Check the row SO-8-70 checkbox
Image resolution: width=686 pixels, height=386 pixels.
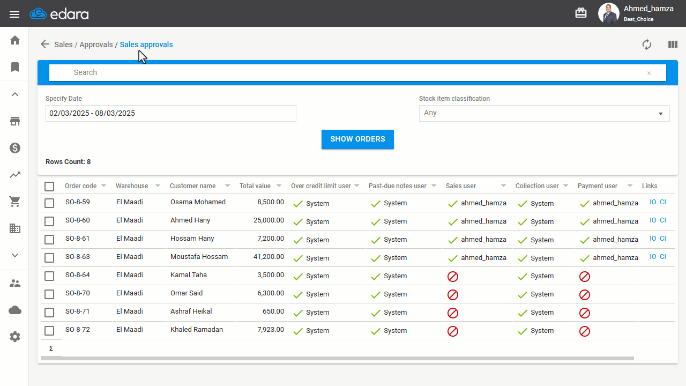pyautogui.click(x=49, y=294)
